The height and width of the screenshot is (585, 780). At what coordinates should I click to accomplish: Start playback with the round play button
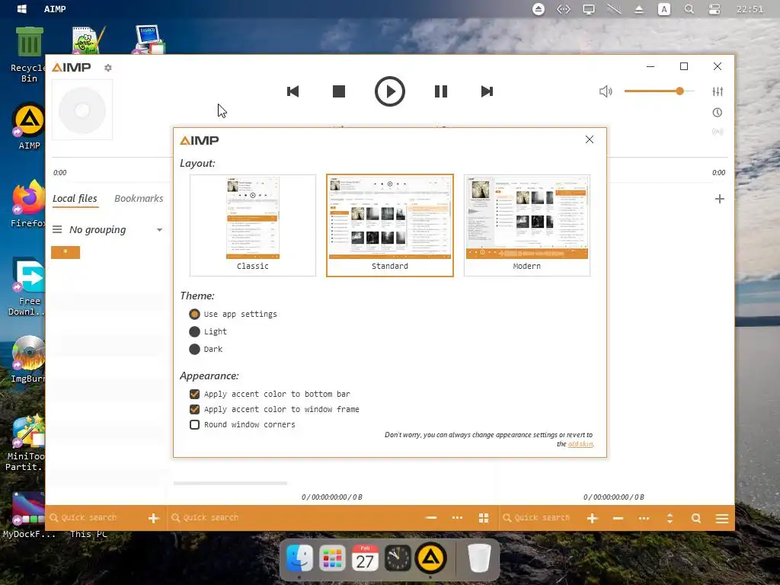389,91
